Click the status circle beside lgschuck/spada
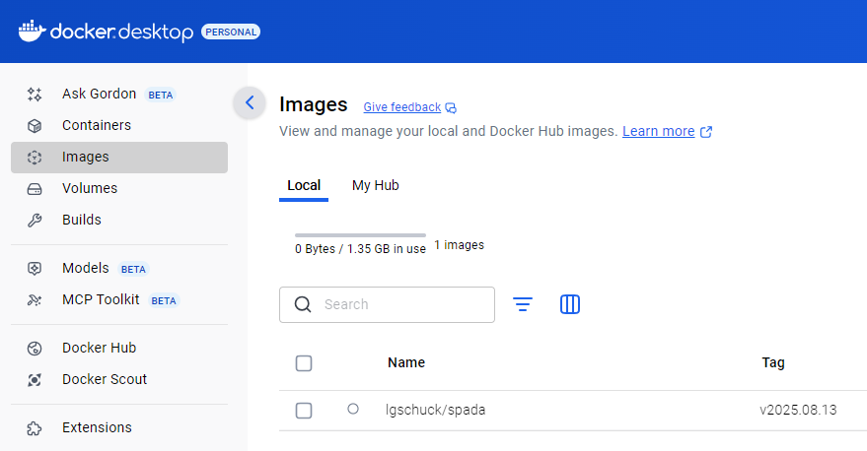The height and width of the screenshot is (451, 867). pyautogui.click(x=353, y=410)
